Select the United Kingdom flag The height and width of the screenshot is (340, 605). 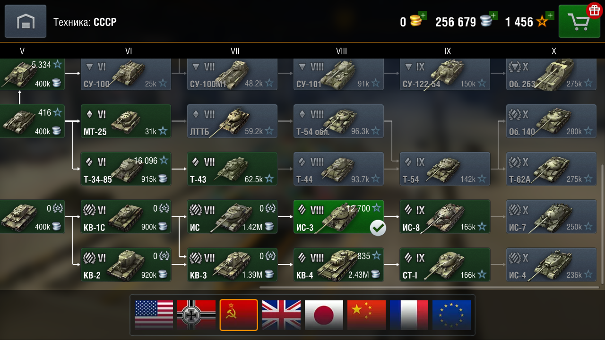[x=281, y=315]
